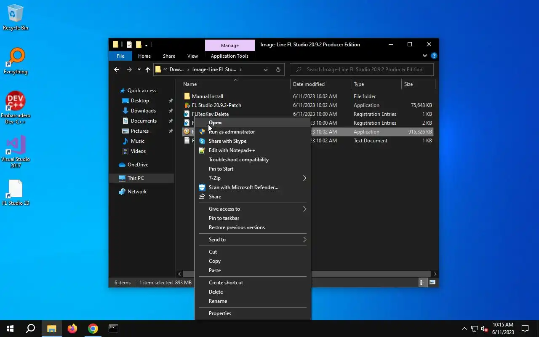Select FL Studio 20.9.2-Patch file
Image resolution: width=539 pixels, height=337 pixels.
click(x=216, y=105)
